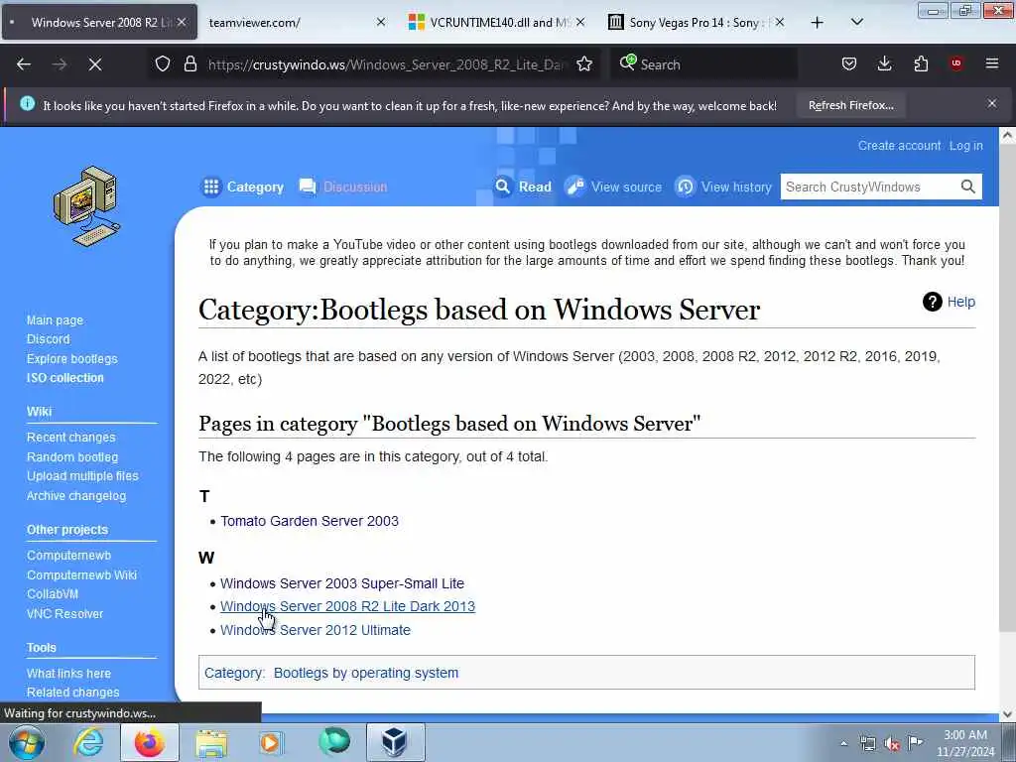Go to Main page sidebar link
The height and width of the screenshot is (762, 1016).
coord(55,320)
